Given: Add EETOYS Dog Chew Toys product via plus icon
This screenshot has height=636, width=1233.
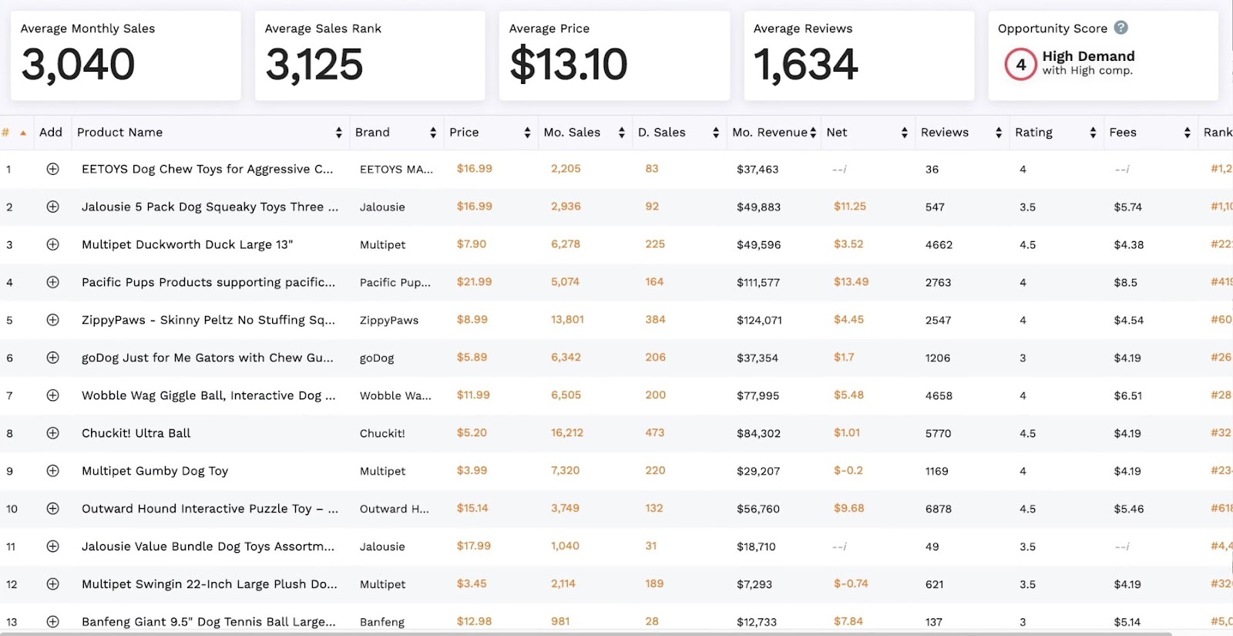Looking at the screenshot, I should pyautogui.click(x=52, y=169).
